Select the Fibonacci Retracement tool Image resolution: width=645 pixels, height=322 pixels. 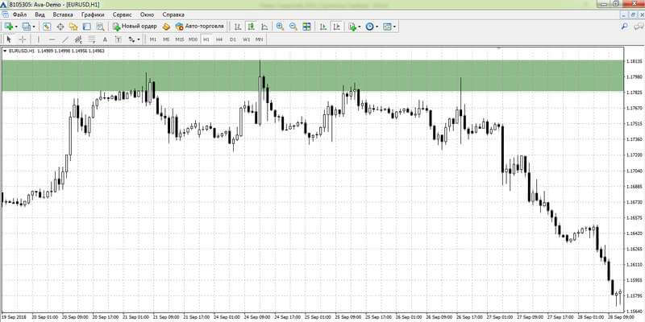tap(92, 39)
